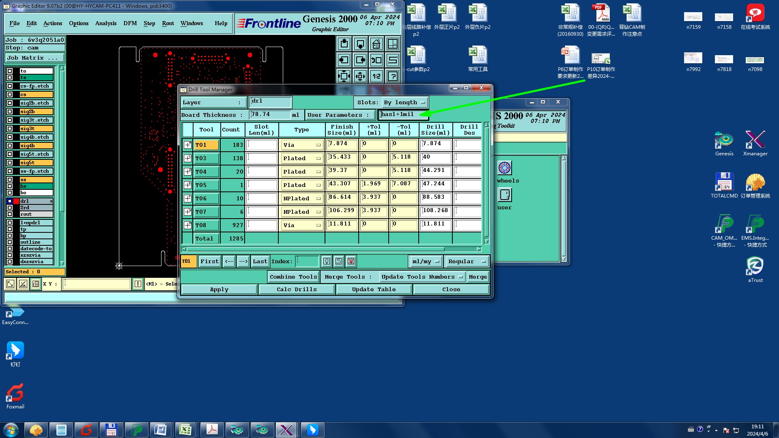Open the DFM menu
779x438 pixels.
tap(130, 23)
